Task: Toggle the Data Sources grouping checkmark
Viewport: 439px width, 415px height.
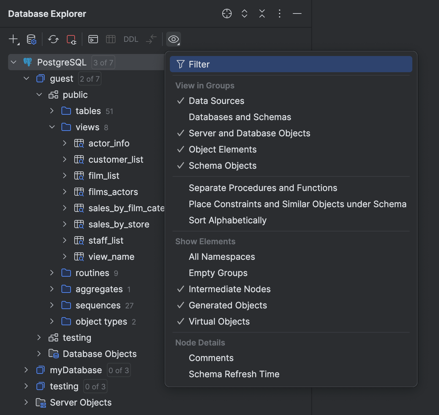Action: click(x=216, y=101)
